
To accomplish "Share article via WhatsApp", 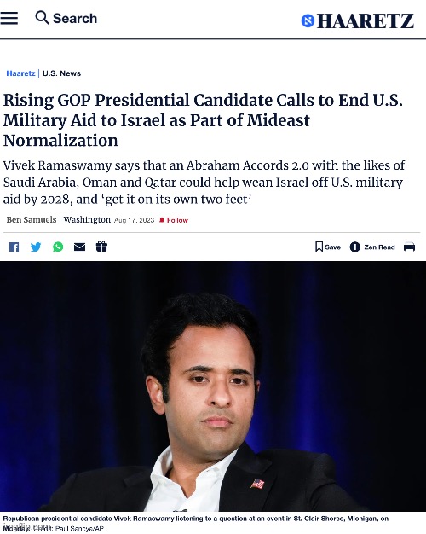I will pos(58,247).
